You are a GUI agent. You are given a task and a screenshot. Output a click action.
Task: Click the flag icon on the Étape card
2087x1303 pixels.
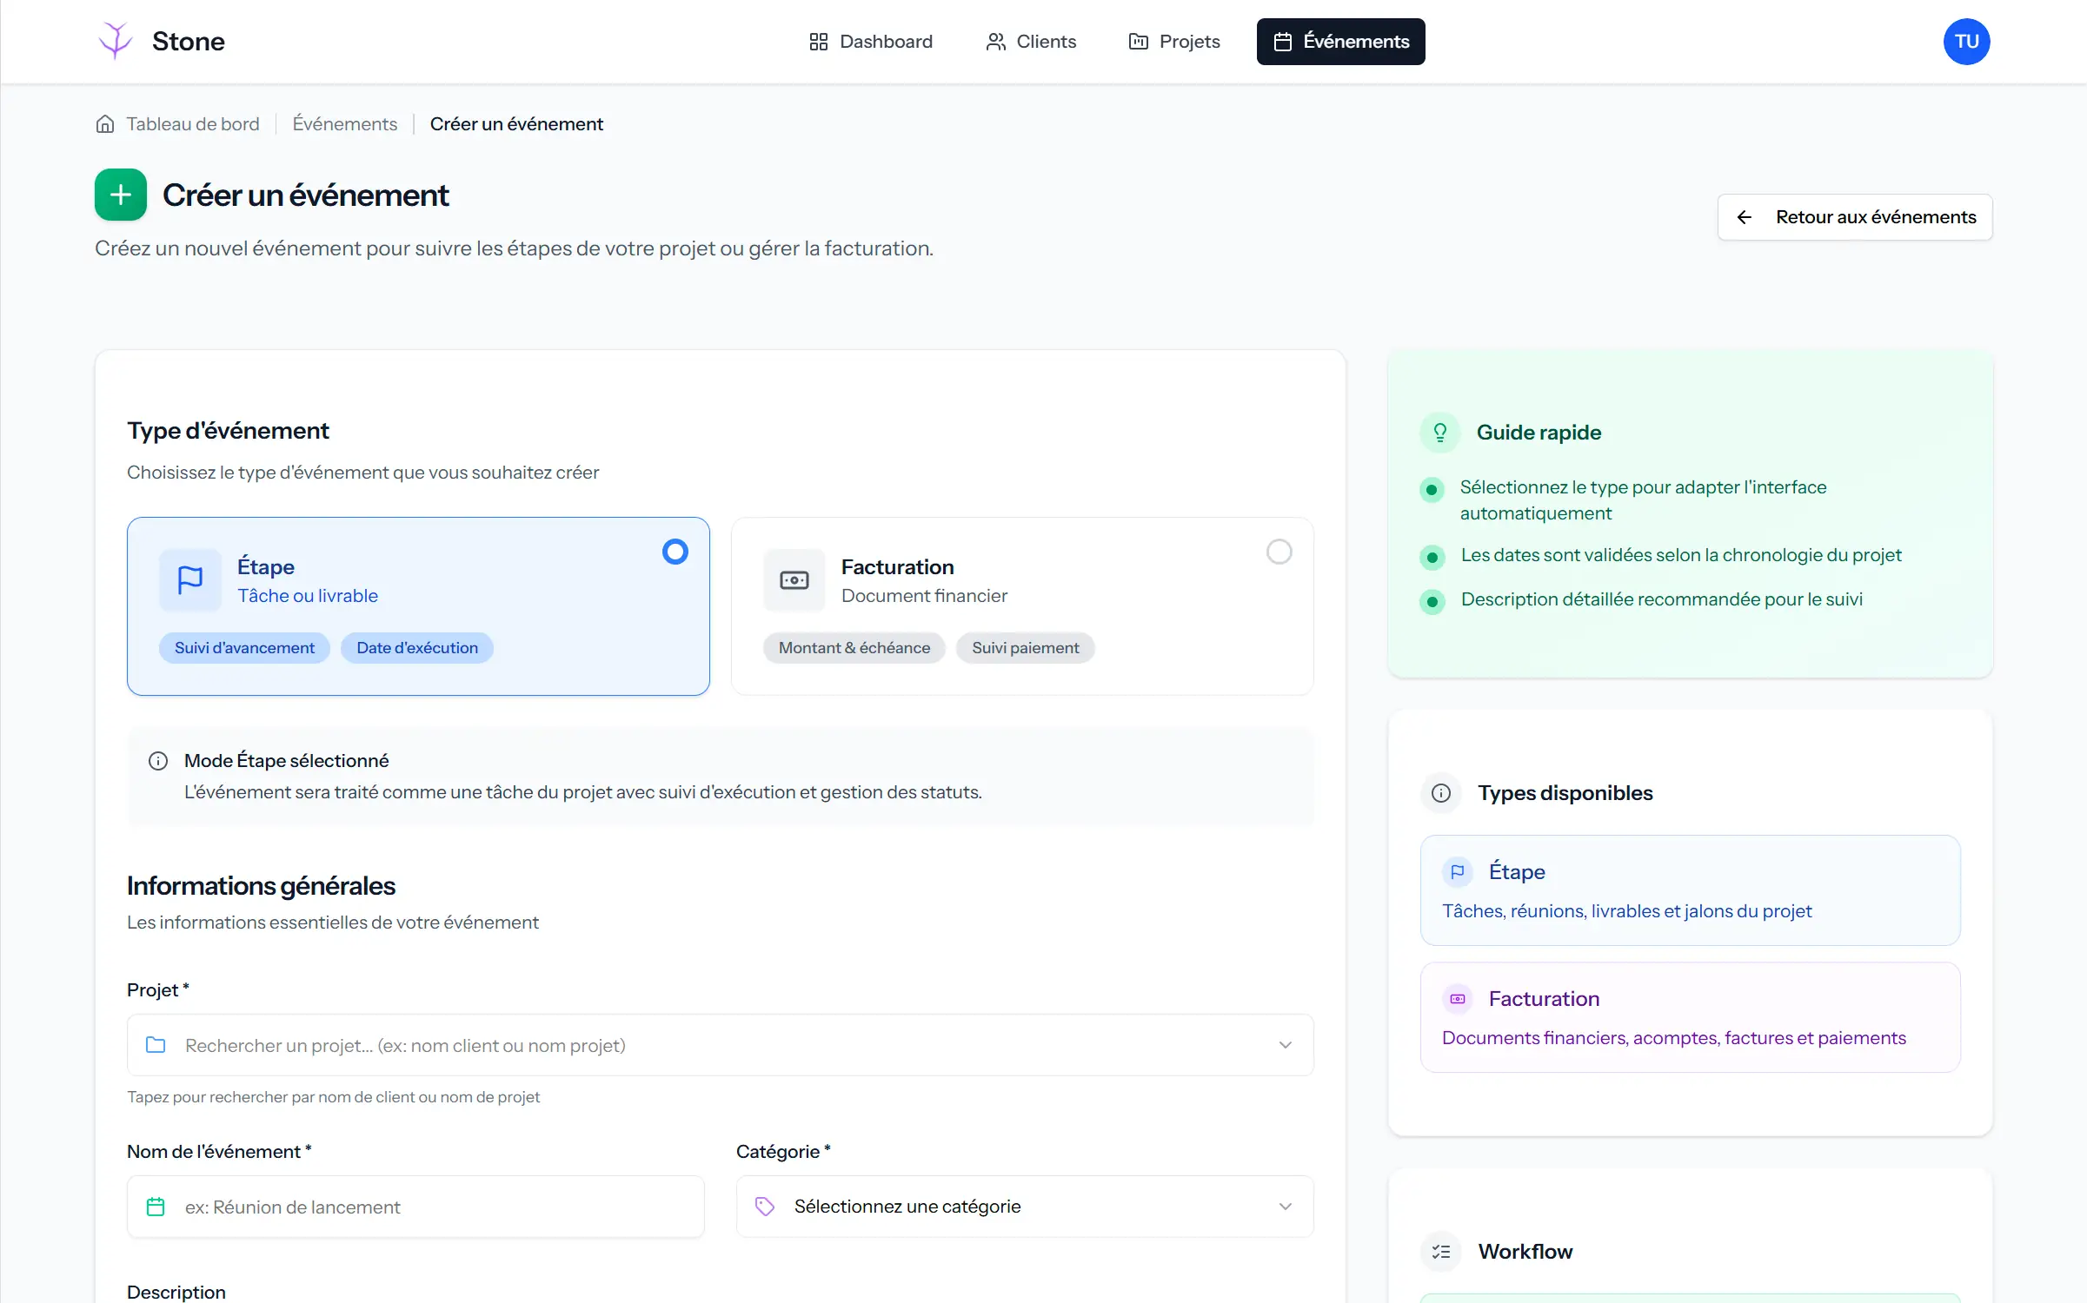(189, 579)
